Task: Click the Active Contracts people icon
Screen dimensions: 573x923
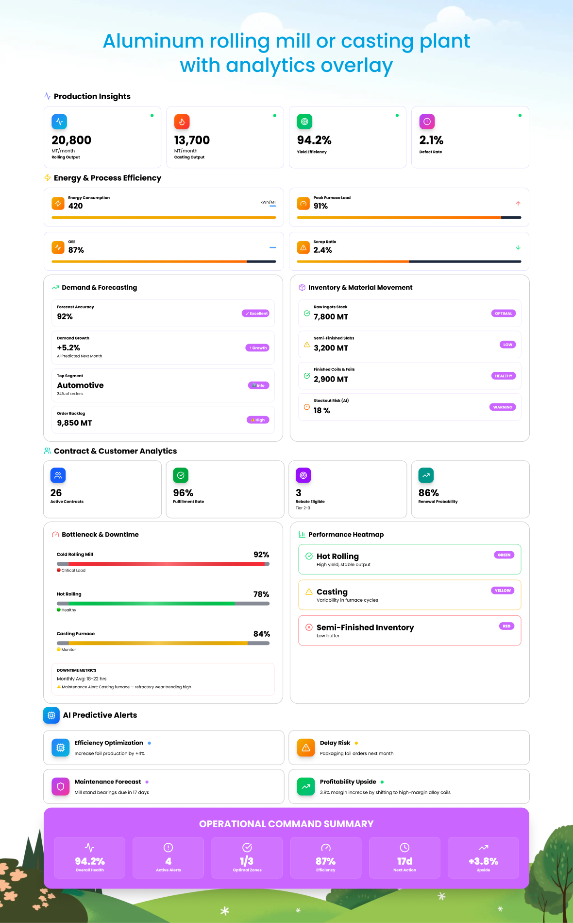Action: (58, 475)
